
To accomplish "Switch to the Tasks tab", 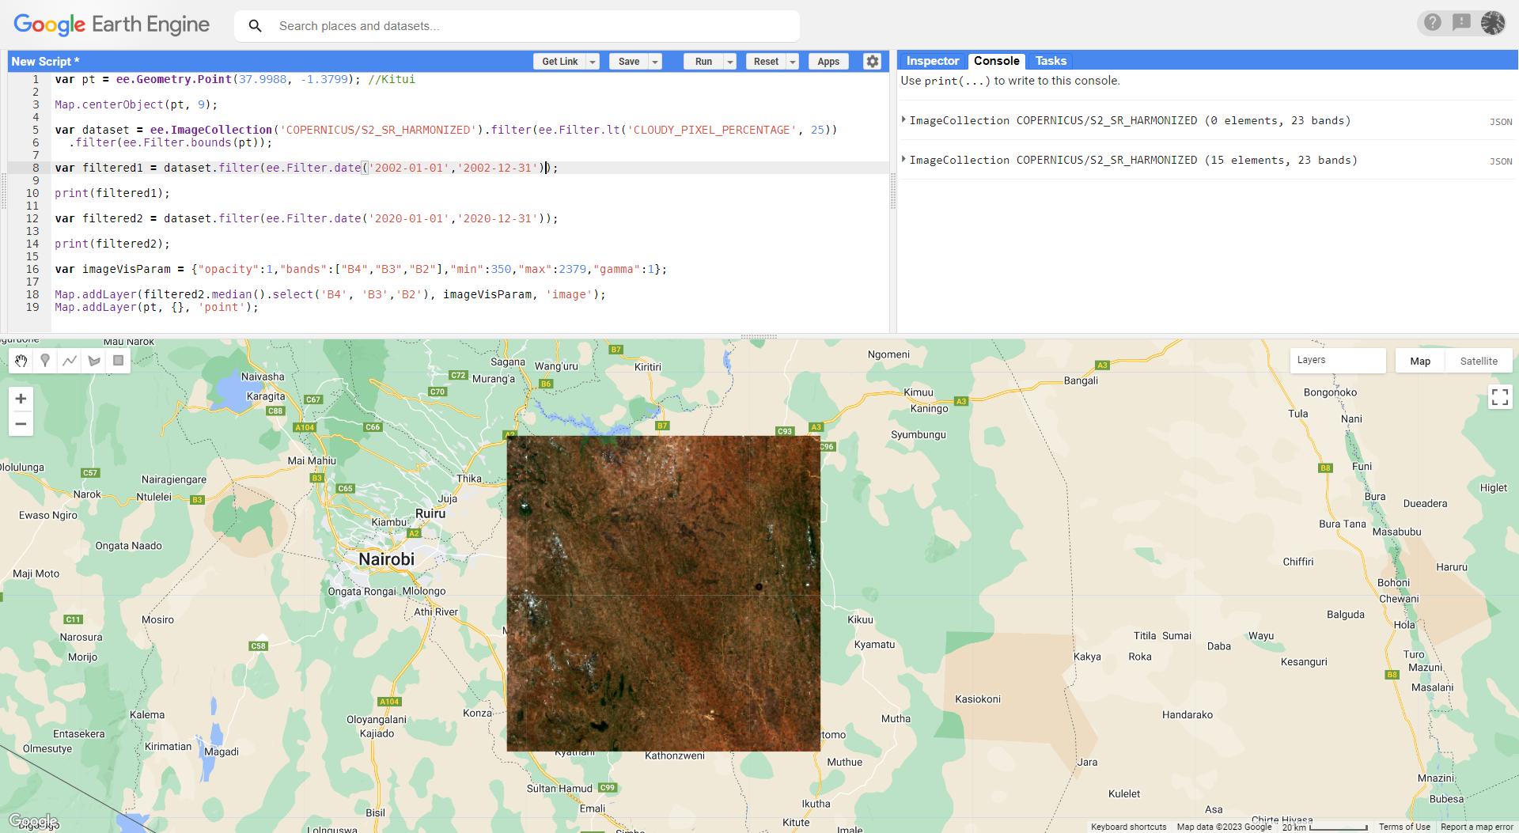I will click(1051, 61).
